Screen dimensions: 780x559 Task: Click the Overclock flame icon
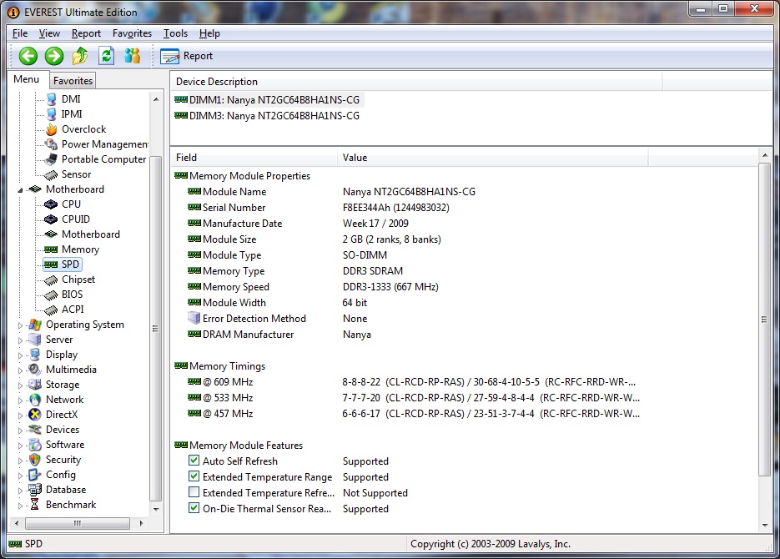point(51,129)
